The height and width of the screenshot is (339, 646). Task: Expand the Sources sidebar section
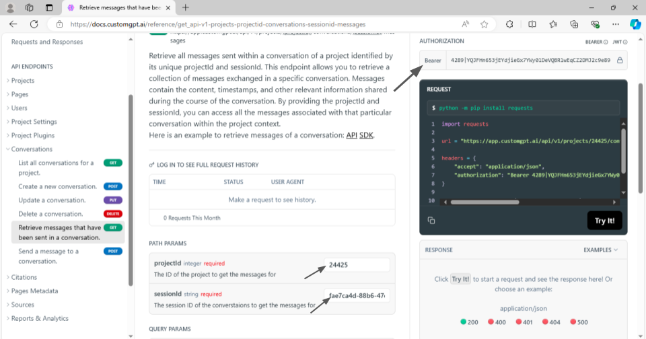(x=23, y=305)
